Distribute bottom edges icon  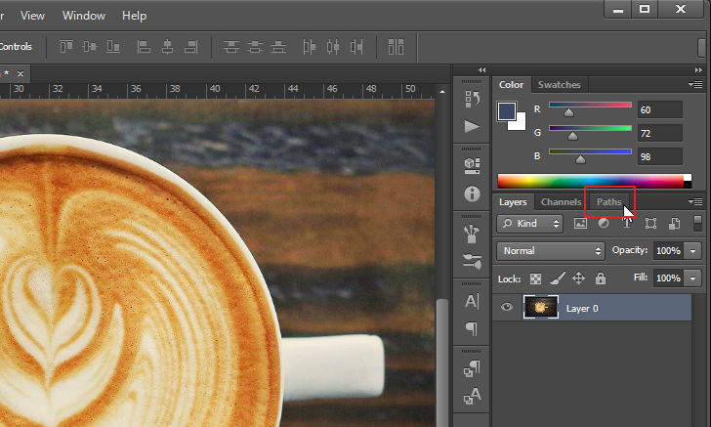[x=278, y=47]
